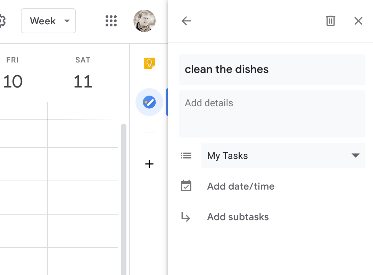Click the Google Tasks side panel icon
The image size is (373, 275).
(149, 102)
